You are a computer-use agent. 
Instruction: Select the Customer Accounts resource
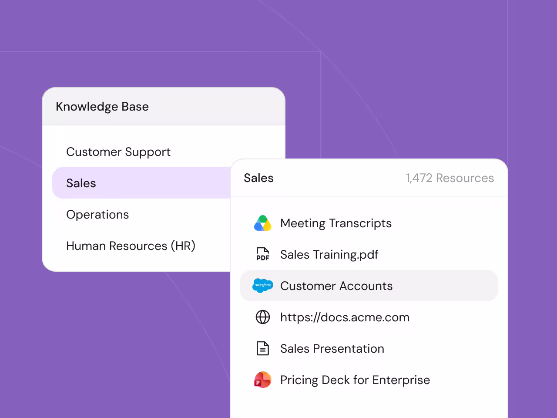click(x=369, y=286)
